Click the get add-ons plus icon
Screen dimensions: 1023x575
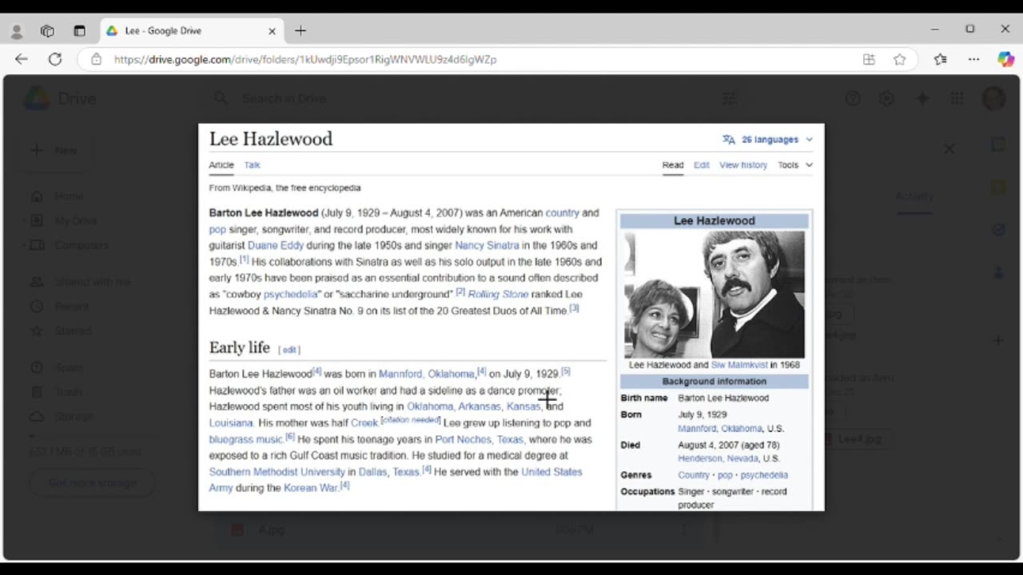tap(998, 341)
